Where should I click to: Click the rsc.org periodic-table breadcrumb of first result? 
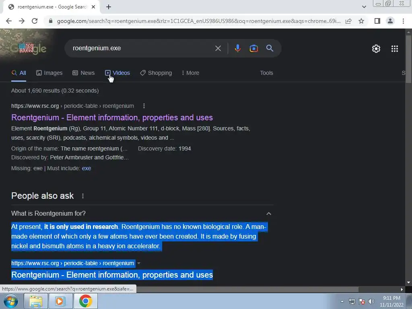(72, 106)
